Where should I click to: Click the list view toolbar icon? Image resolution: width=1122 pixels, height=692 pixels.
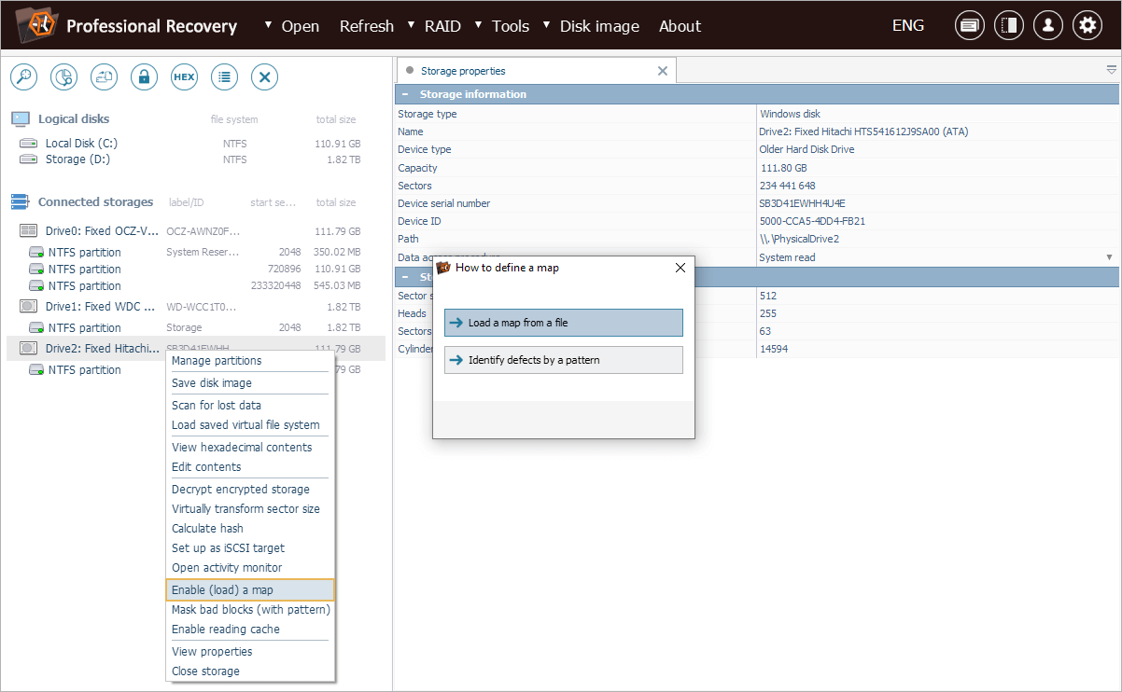(x=224, y=77)
